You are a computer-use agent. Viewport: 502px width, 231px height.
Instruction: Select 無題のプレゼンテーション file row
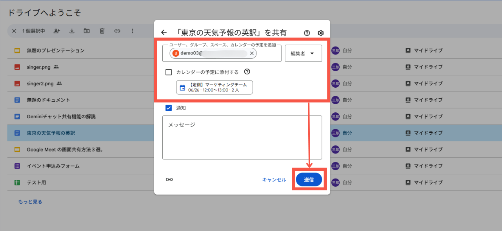pyautogui.click(x=255, y=51)
